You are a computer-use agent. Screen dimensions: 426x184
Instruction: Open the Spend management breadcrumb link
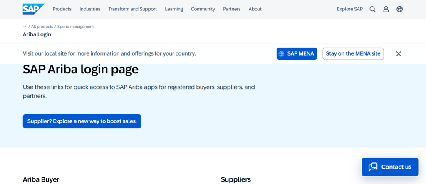tap(75, 27)
